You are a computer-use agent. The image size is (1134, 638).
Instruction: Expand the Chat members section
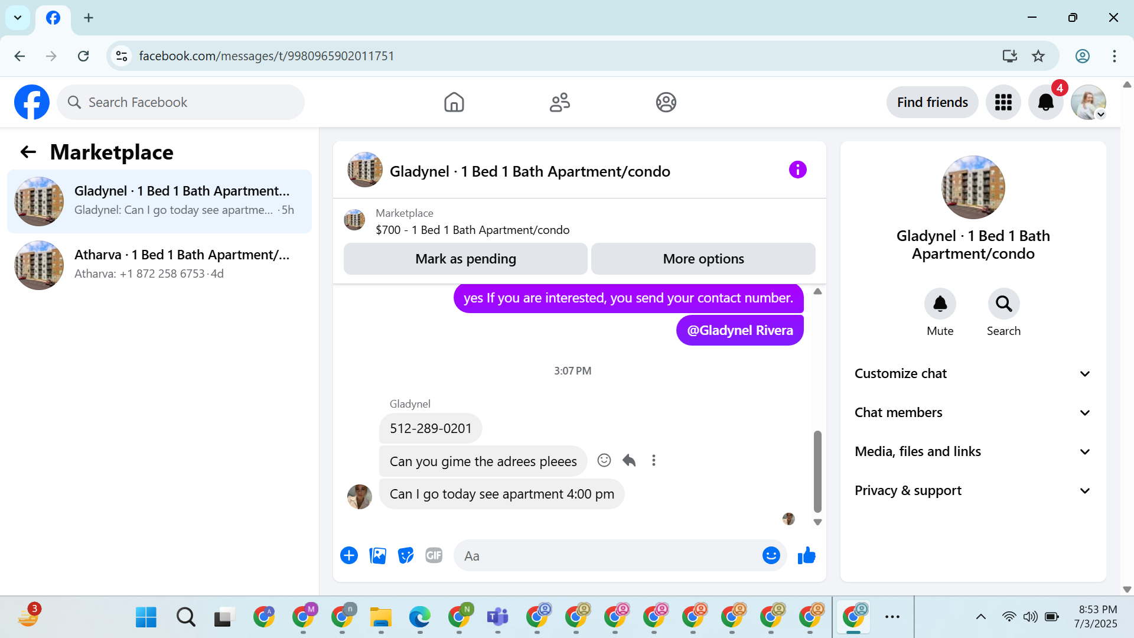(x=973, y=413)
